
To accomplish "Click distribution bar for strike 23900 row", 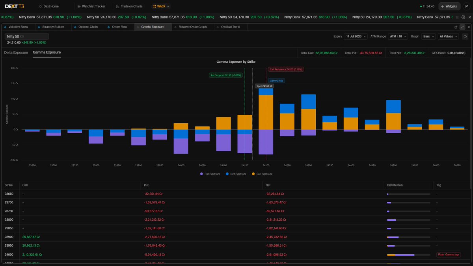I will [409, 237].
